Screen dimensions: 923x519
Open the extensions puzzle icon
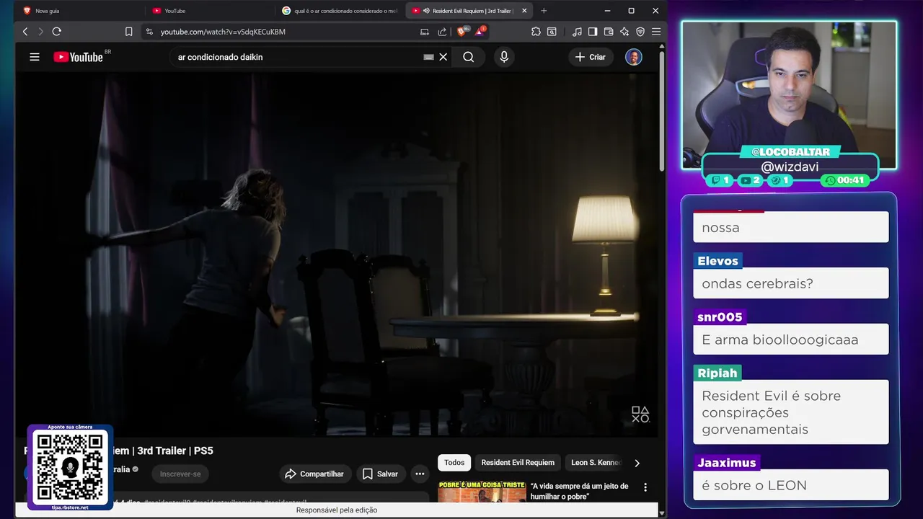536,32
